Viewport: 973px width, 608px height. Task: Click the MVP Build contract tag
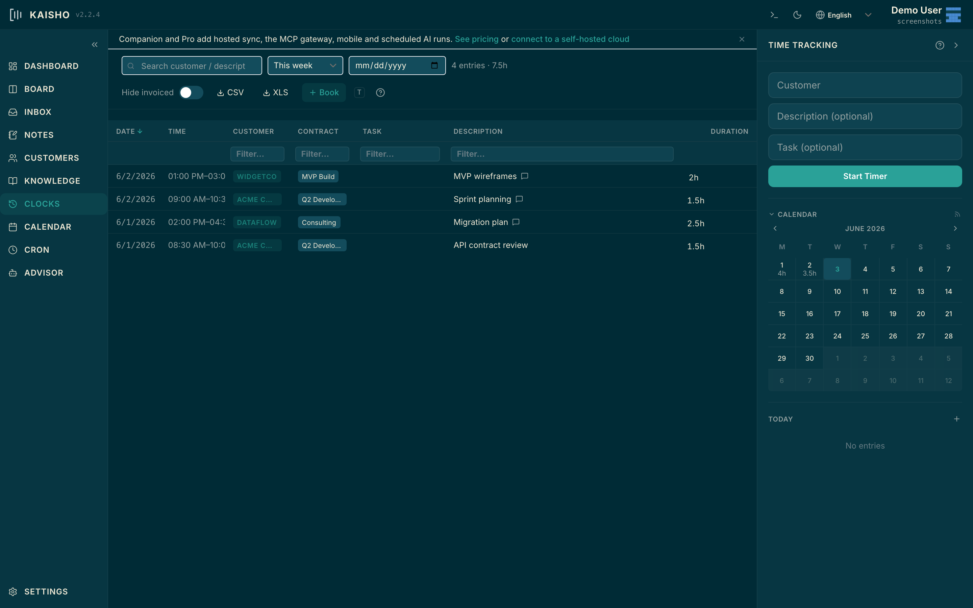(x=318, y=177)
